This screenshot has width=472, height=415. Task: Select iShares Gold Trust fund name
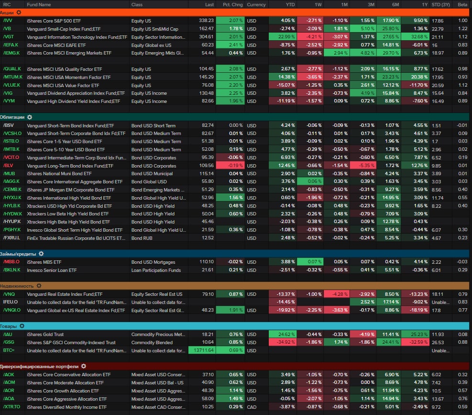coord(45,334)
